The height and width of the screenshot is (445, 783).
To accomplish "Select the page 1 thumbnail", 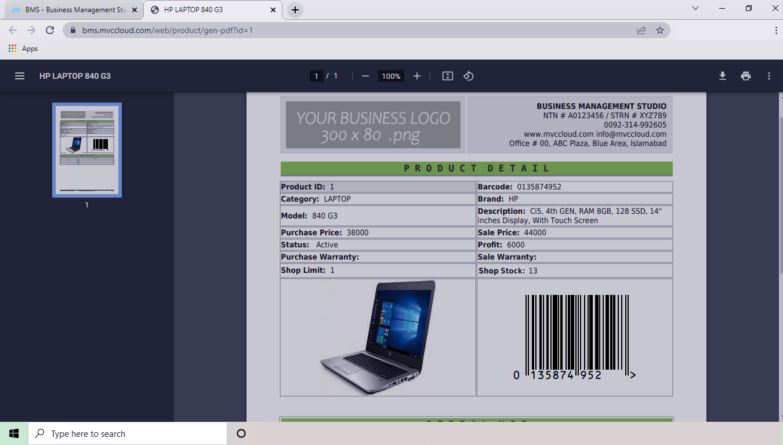I will 87,150.
